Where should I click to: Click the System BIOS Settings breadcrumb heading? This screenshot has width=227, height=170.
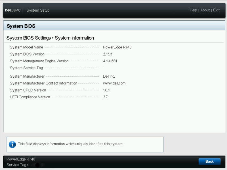(50, 38)
